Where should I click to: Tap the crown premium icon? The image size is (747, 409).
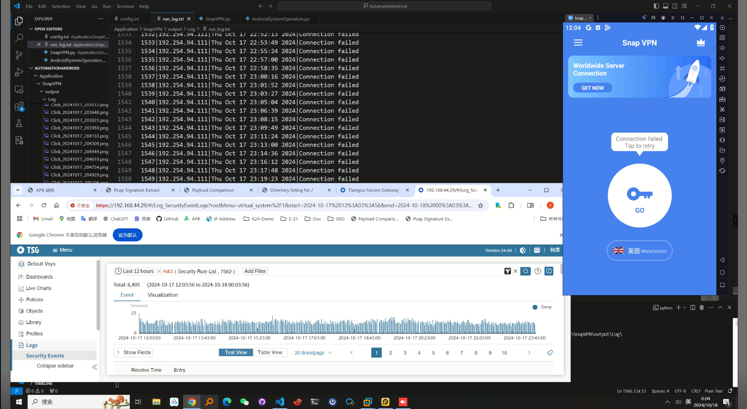701,43
